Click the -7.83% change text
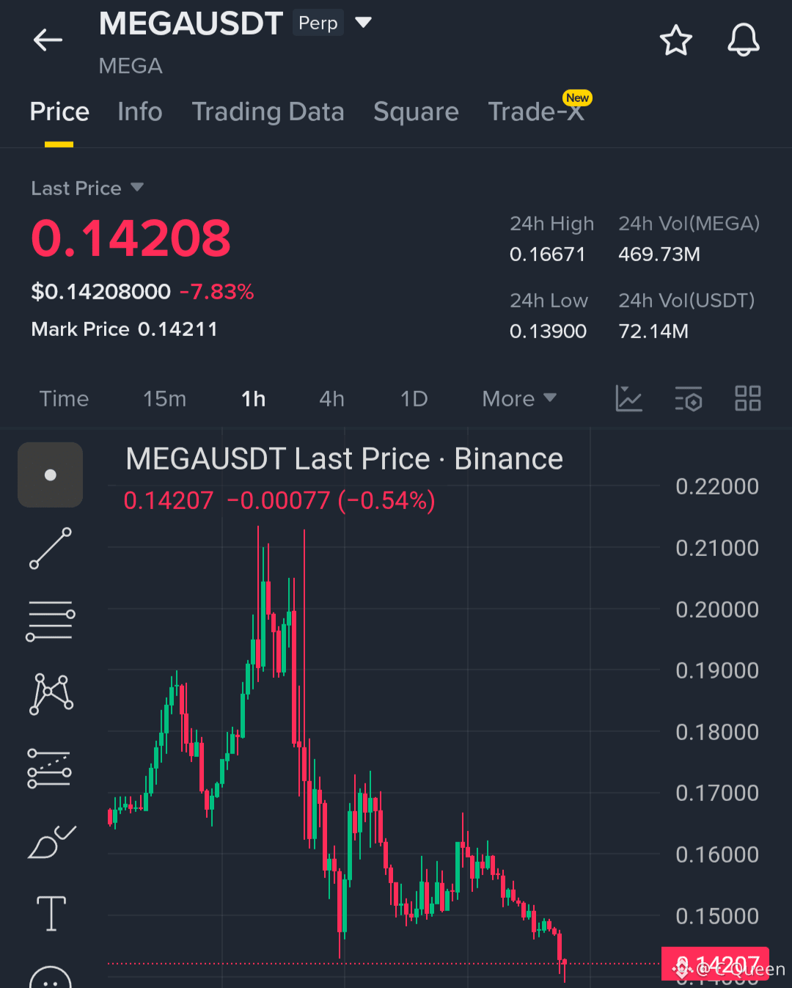This screenshot has height=988, width=792. coord(216,292)
